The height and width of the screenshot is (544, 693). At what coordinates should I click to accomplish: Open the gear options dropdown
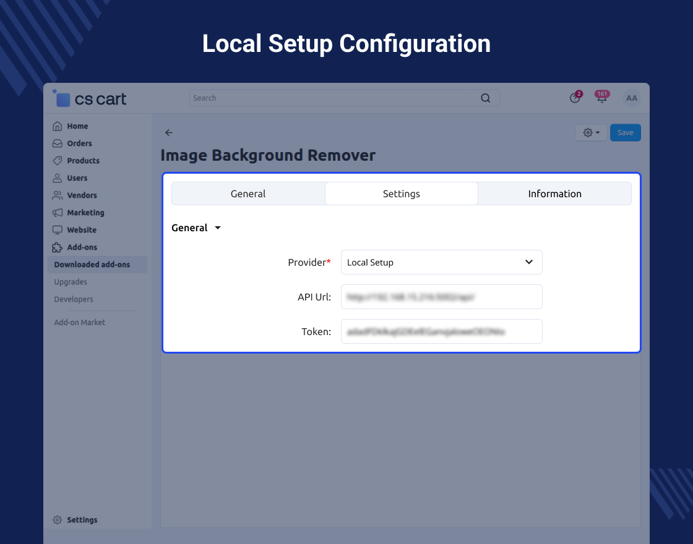591,133
